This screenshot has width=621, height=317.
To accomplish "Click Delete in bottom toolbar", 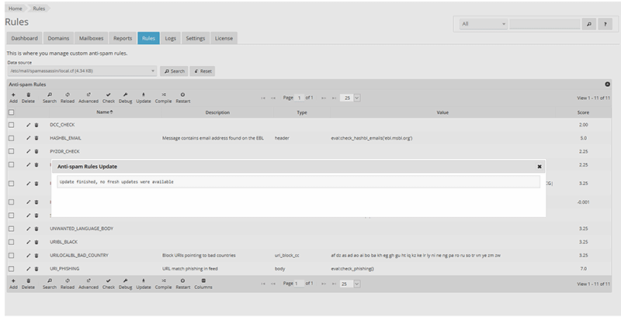I will click(x=28, y=284).
